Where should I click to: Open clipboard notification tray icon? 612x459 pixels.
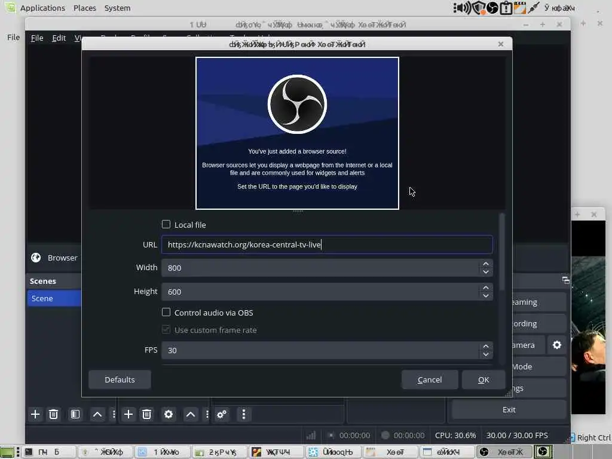point(506,8)
